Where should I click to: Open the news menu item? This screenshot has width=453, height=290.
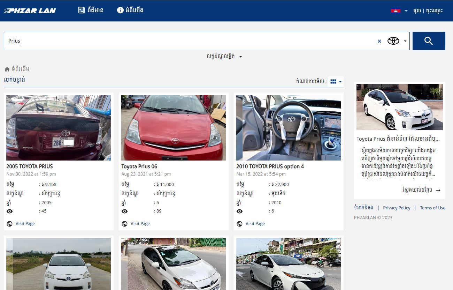click(95, 10)
